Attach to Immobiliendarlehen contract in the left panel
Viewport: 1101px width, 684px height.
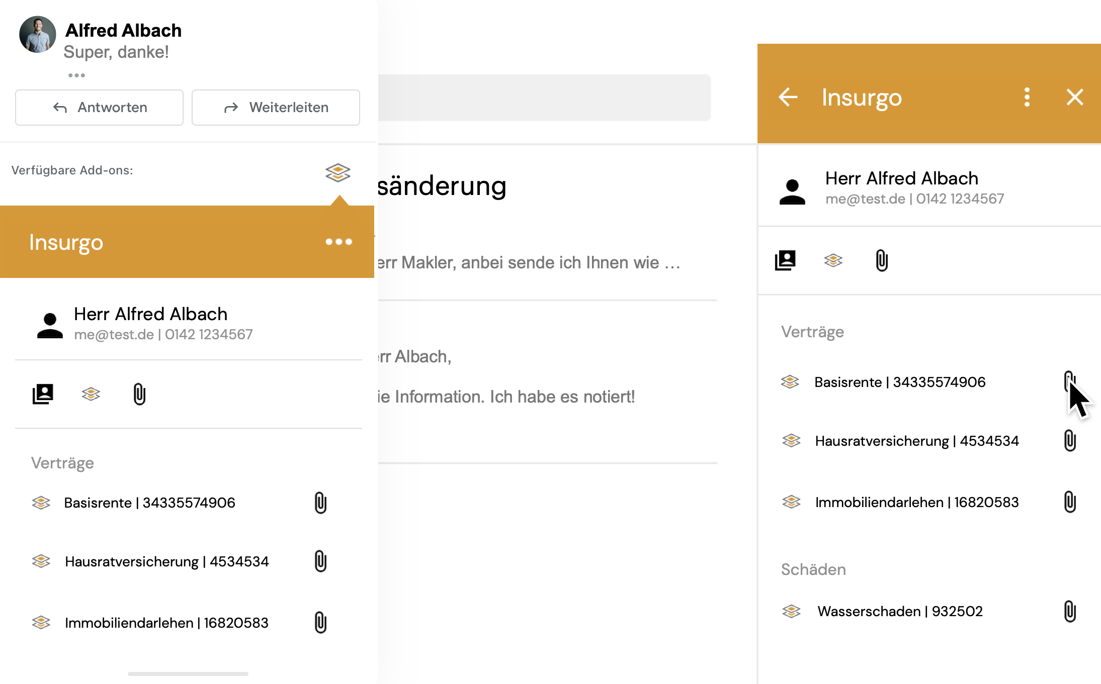point(320,623)
